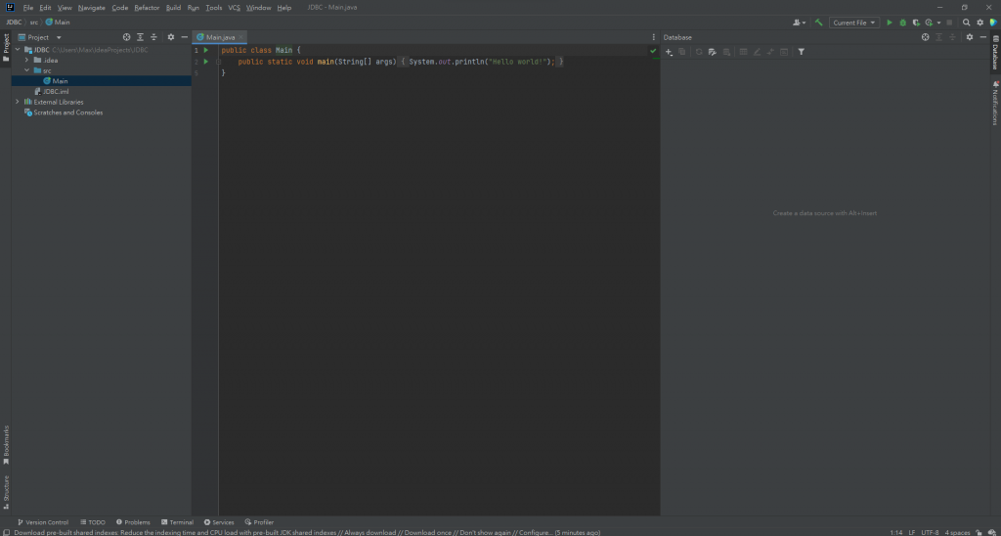
Task: Click run gutter arrow on line 1
Action: click(x=205, y=50)
